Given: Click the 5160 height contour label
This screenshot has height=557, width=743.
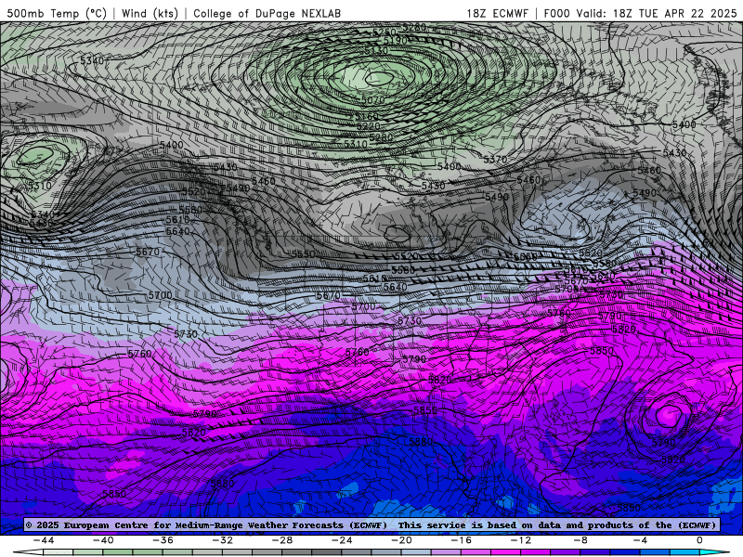Looking at the screenshot, I should click(x=367, y=117).
